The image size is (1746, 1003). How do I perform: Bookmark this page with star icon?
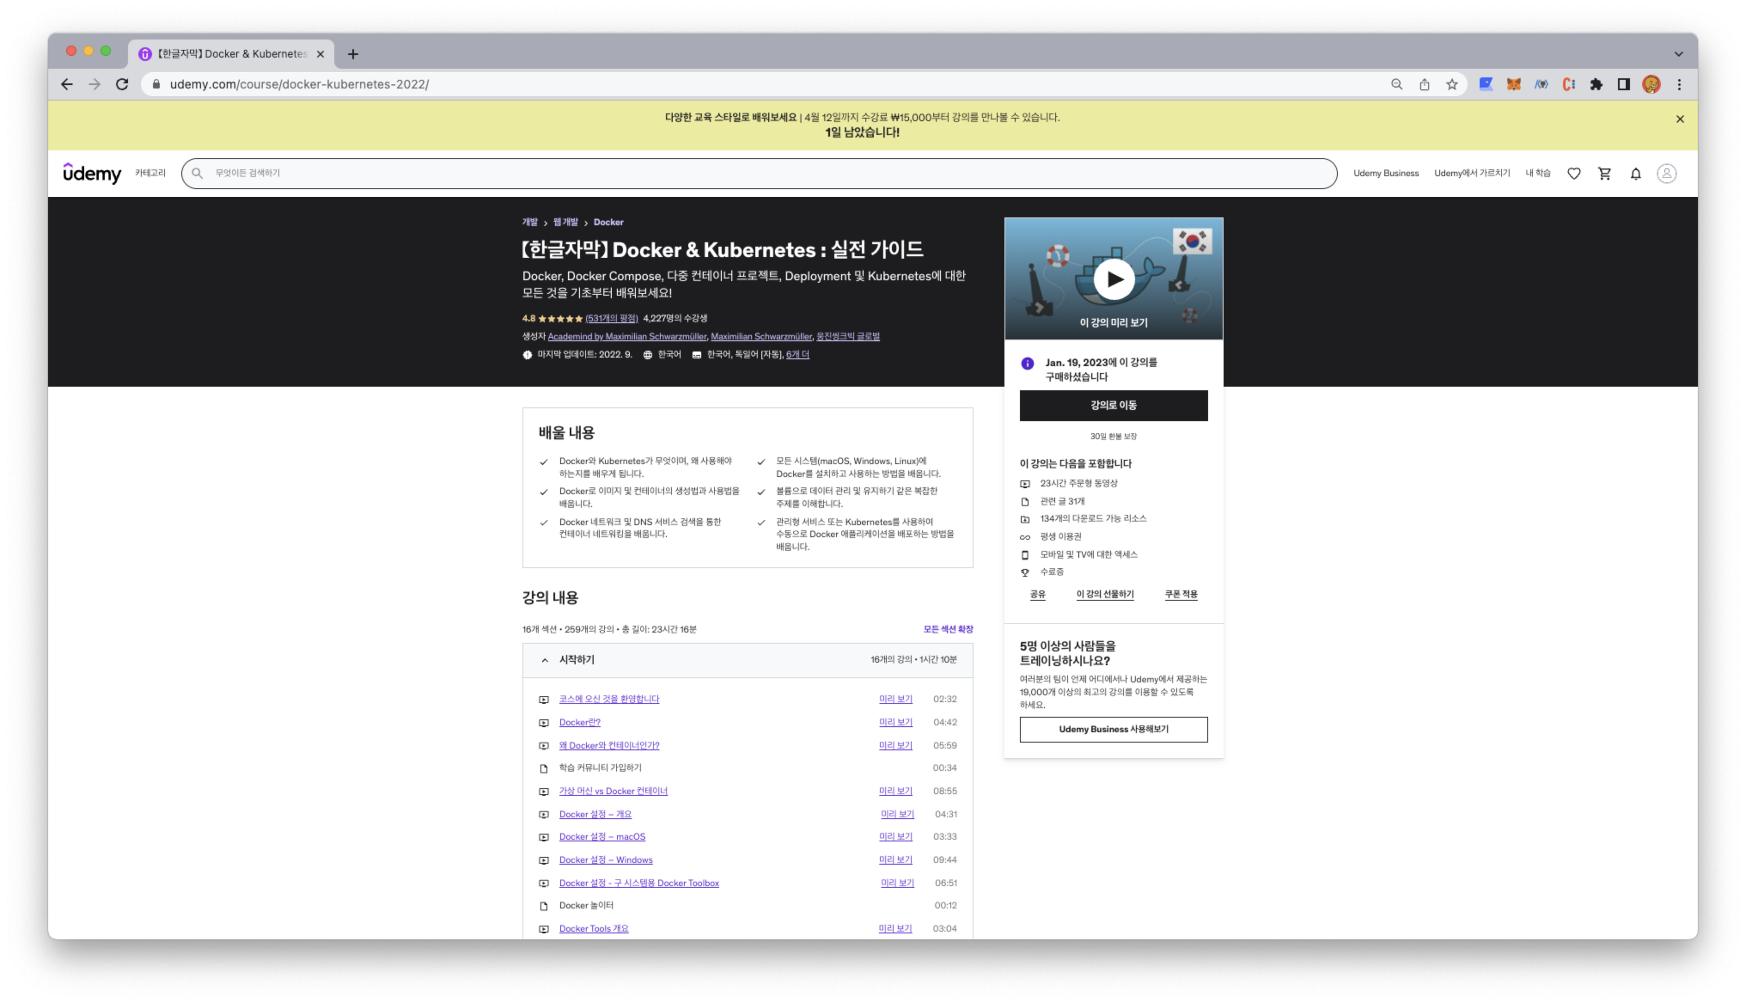(1452, 84)
